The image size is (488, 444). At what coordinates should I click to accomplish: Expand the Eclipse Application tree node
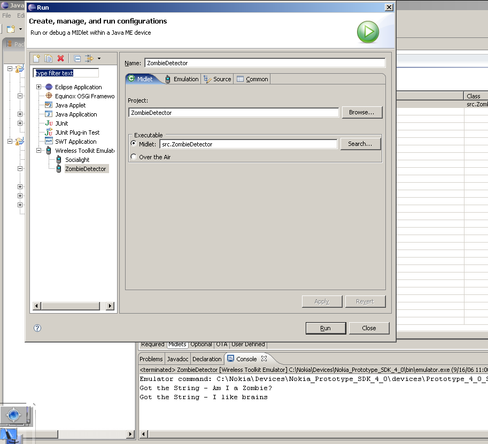tap(39, 87)
